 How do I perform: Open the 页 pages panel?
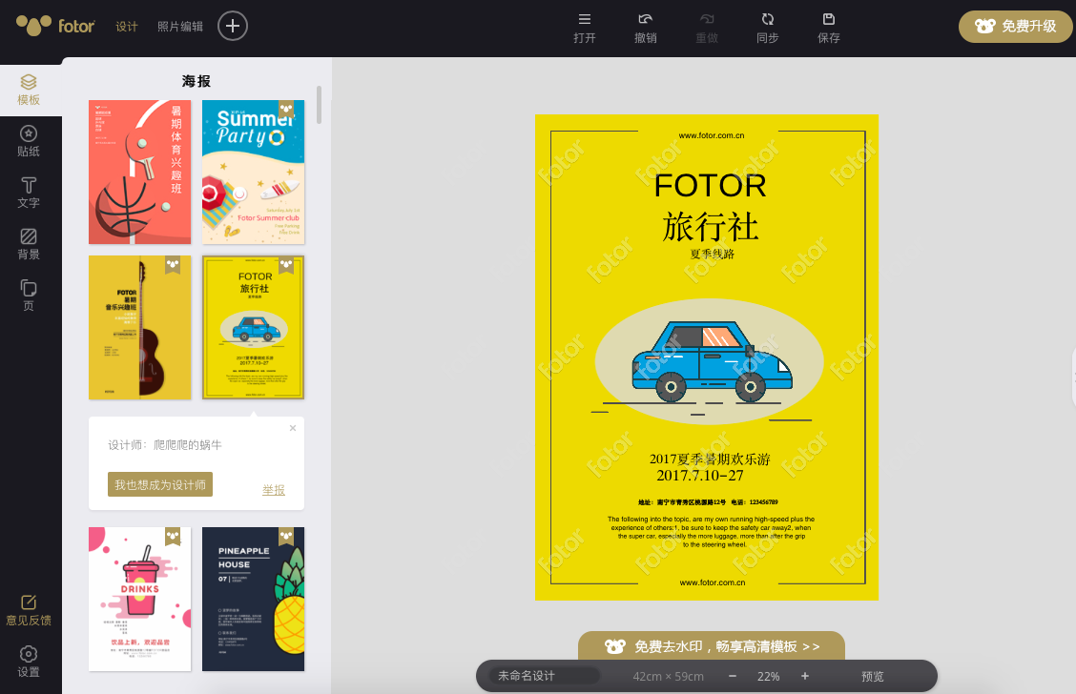(x=29, y=296)
